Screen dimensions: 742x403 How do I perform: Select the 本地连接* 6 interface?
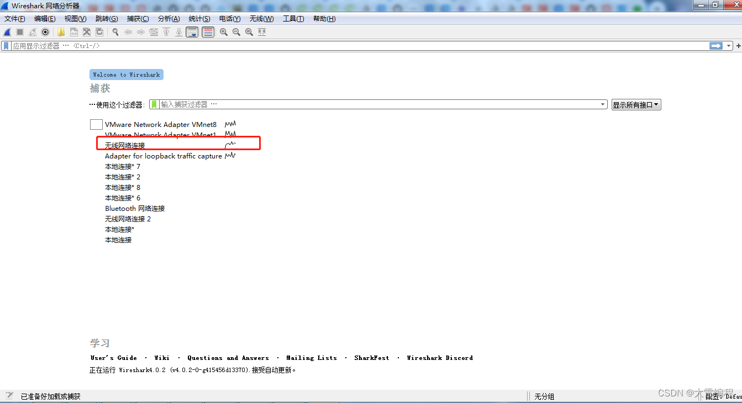(123, 198)
